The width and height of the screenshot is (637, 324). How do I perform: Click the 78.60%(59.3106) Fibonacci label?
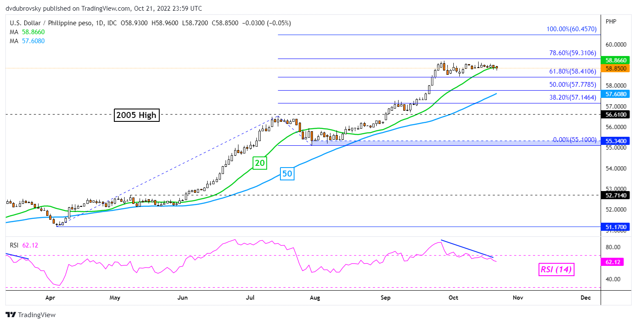point(573,53)
